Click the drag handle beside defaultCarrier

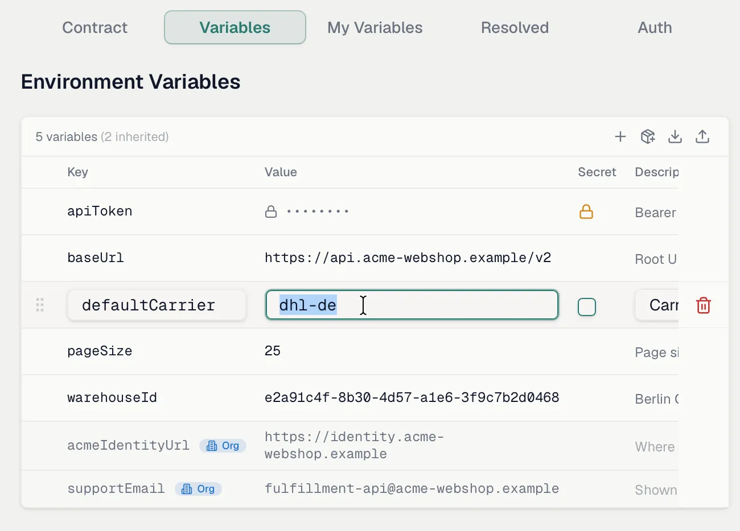(40, 305)
